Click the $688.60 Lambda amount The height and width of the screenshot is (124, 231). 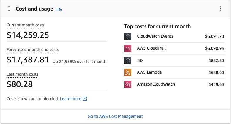click(216, 72)
